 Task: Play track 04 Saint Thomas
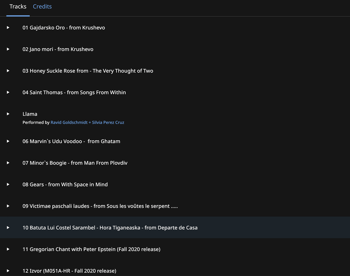coord(8,92)
